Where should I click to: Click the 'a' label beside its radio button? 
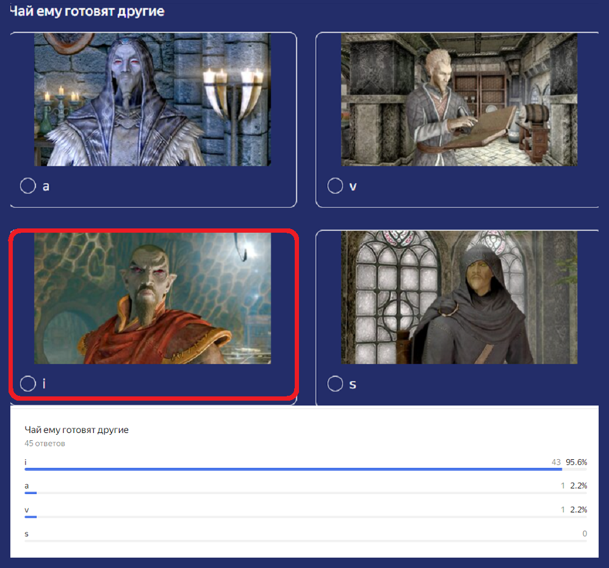click(x=46, y=187)
